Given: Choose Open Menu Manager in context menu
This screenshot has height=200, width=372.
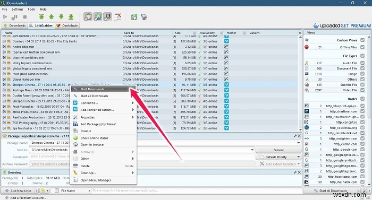Looking at the screenshot, I should point(104,180).
